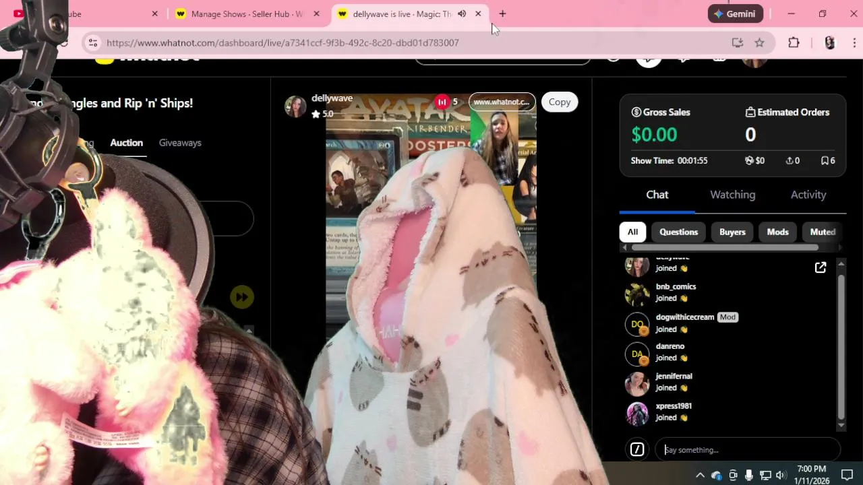Filter chat by All
Image resolution: width=863 pixels, height=485 pixels.
click(632, 232)
